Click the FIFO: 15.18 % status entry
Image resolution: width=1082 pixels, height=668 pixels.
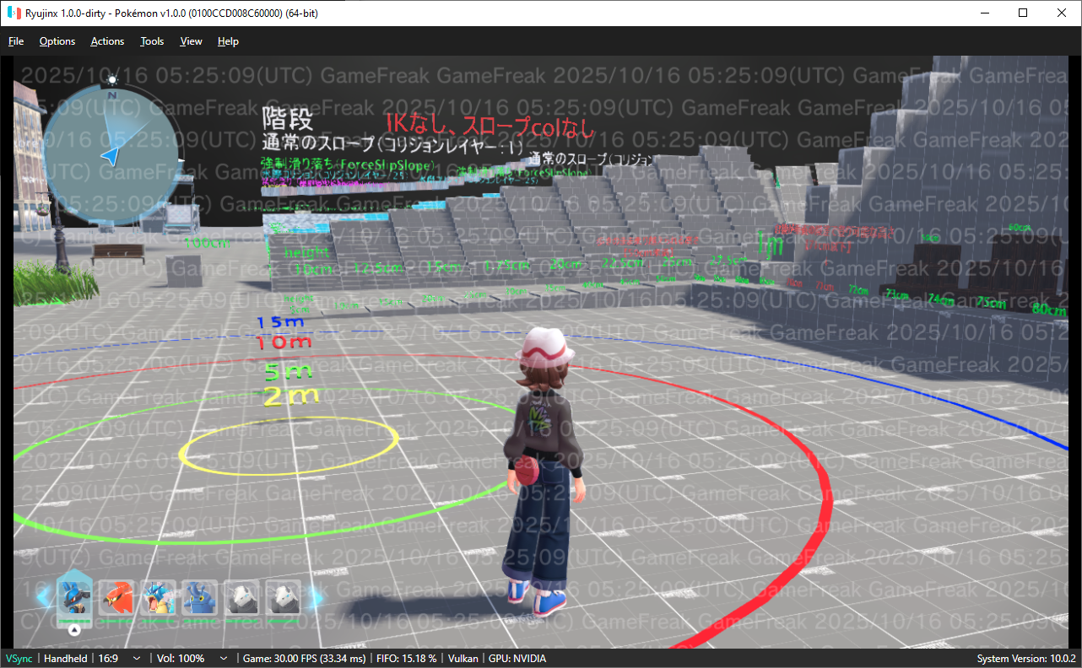pos(407,659)
